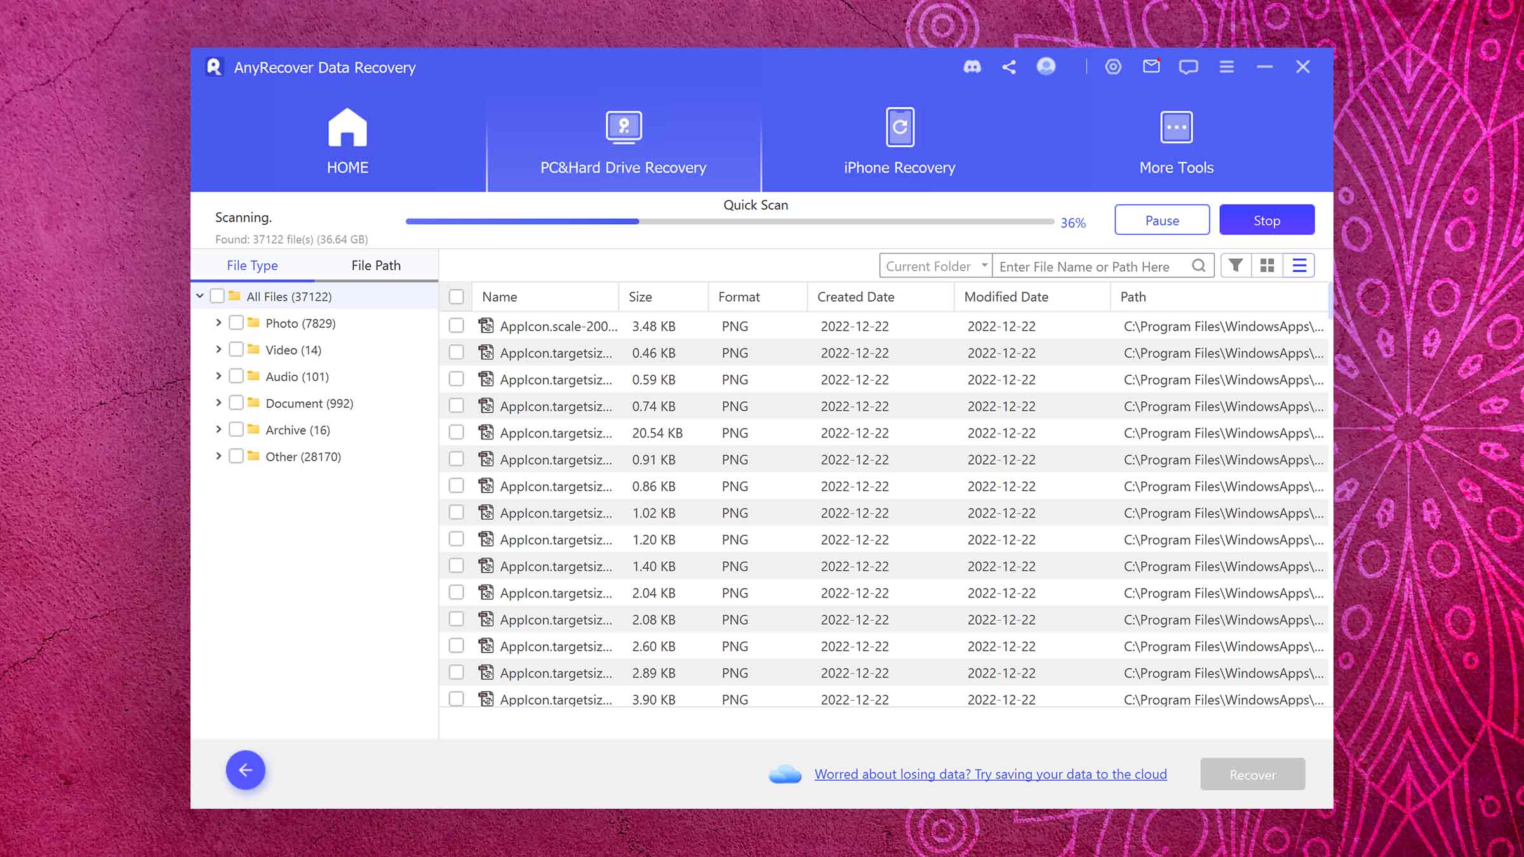Open the Current Folder dropdown
The width and height of the screenshot is (1524, 857).
coord(936,266)
